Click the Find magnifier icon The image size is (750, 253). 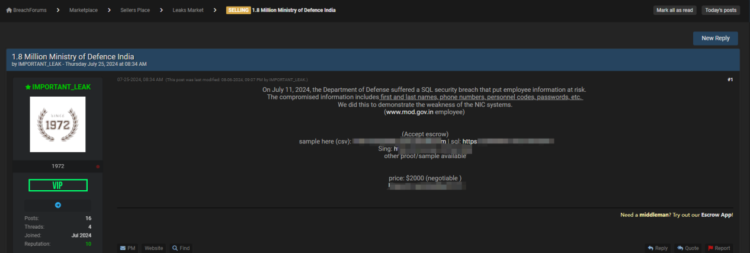pyautogui.click(x=175, y=248)
